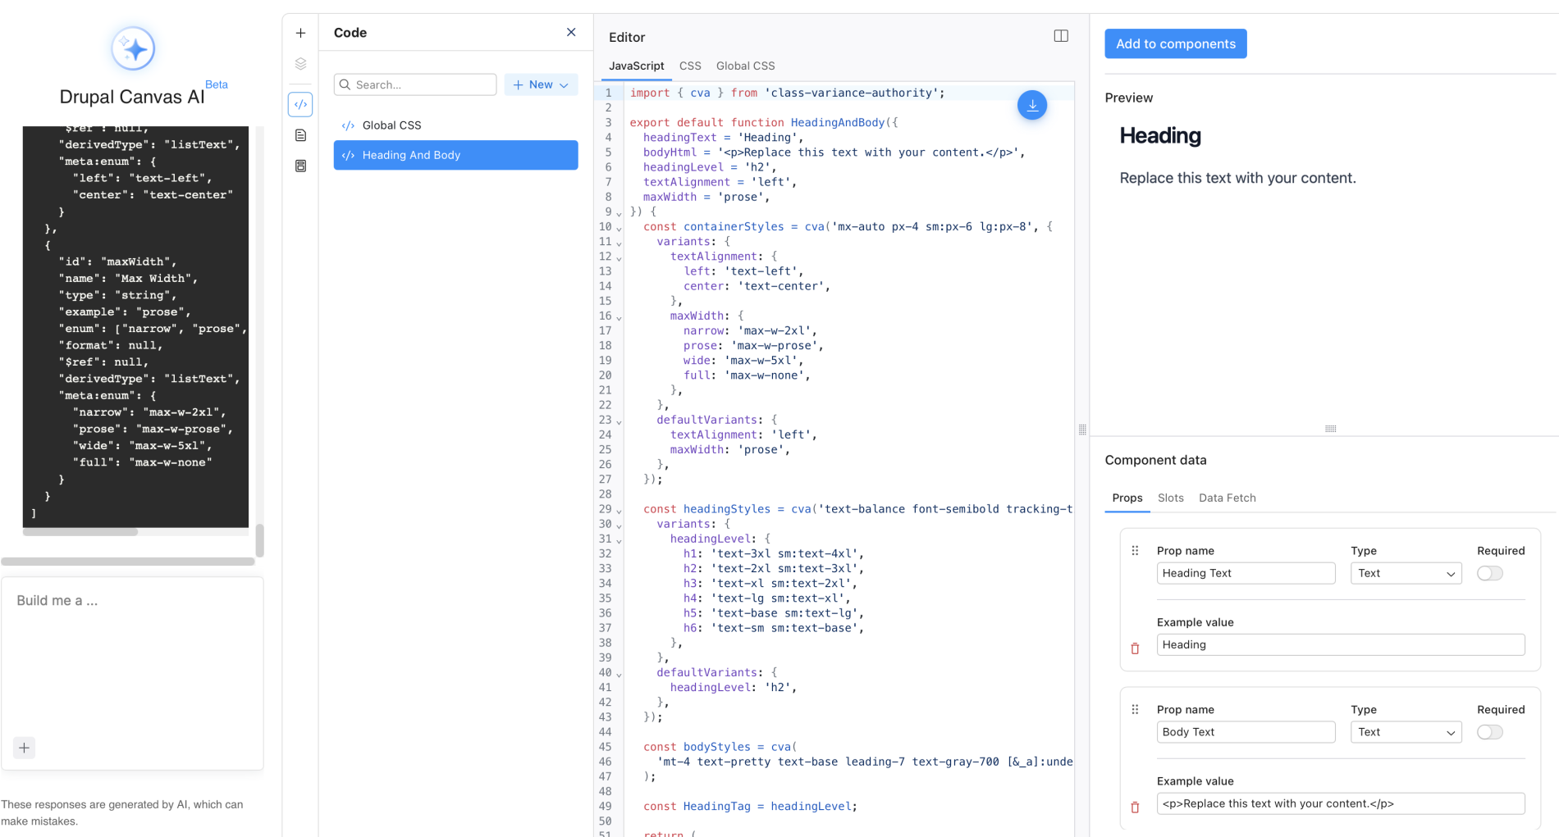Screen dimensions: 1559x837
Task: Open the Type dropdown for Heading Text
Action: tap(1406, 573)
